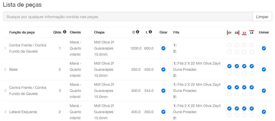
Task: Click the info icon beside column L
Action: (x=150, y=32)
